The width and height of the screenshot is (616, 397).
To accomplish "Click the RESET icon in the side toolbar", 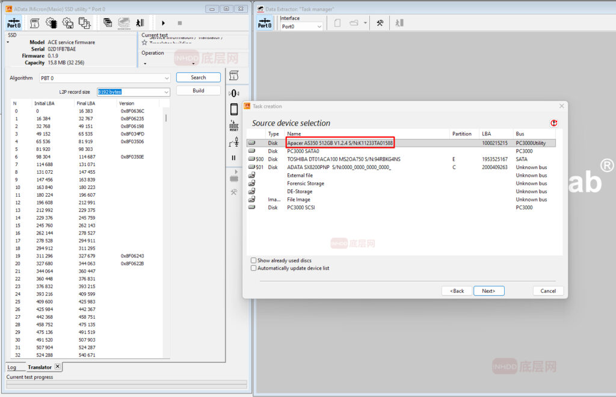I will 234,126.
